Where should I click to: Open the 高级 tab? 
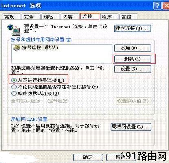(129, 17)
